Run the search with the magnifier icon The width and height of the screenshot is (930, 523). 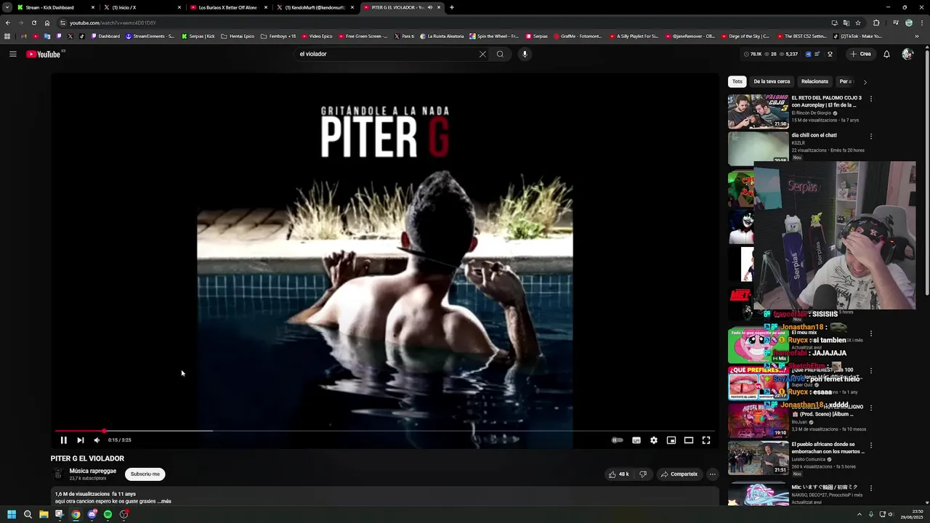pos(500,54)
